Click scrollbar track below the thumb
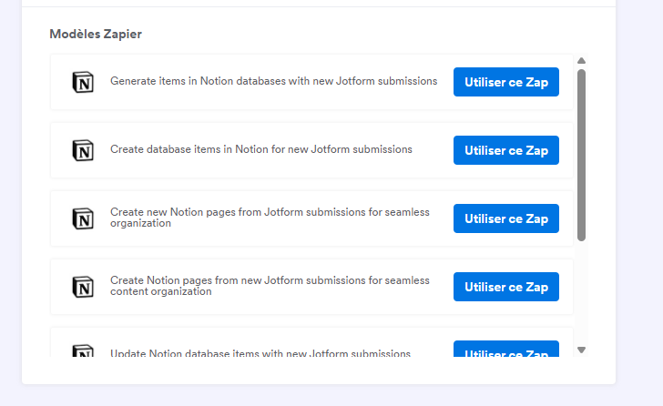 [x=581, y=291]
